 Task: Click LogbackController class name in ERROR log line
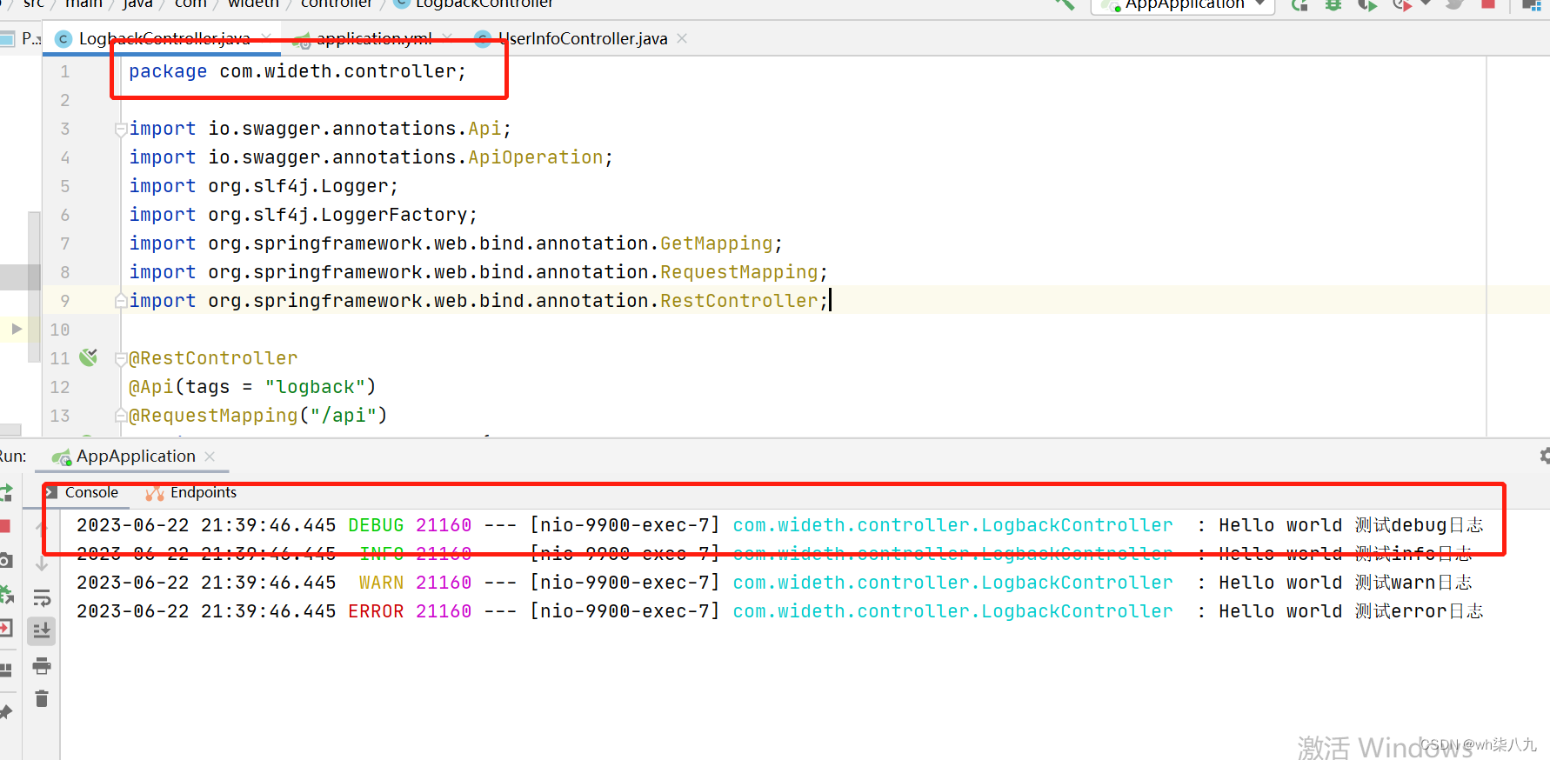click(1077, 611)
